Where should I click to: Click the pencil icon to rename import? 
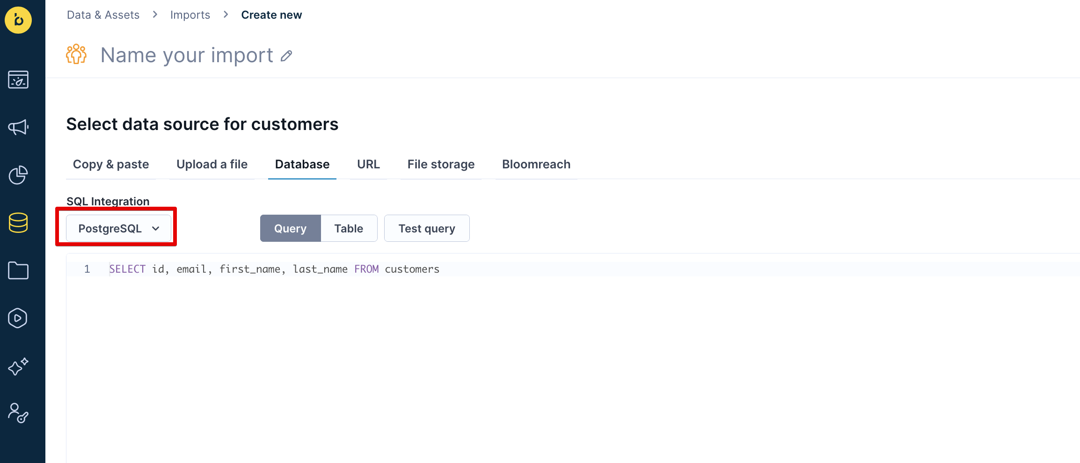tap(286, 56)
